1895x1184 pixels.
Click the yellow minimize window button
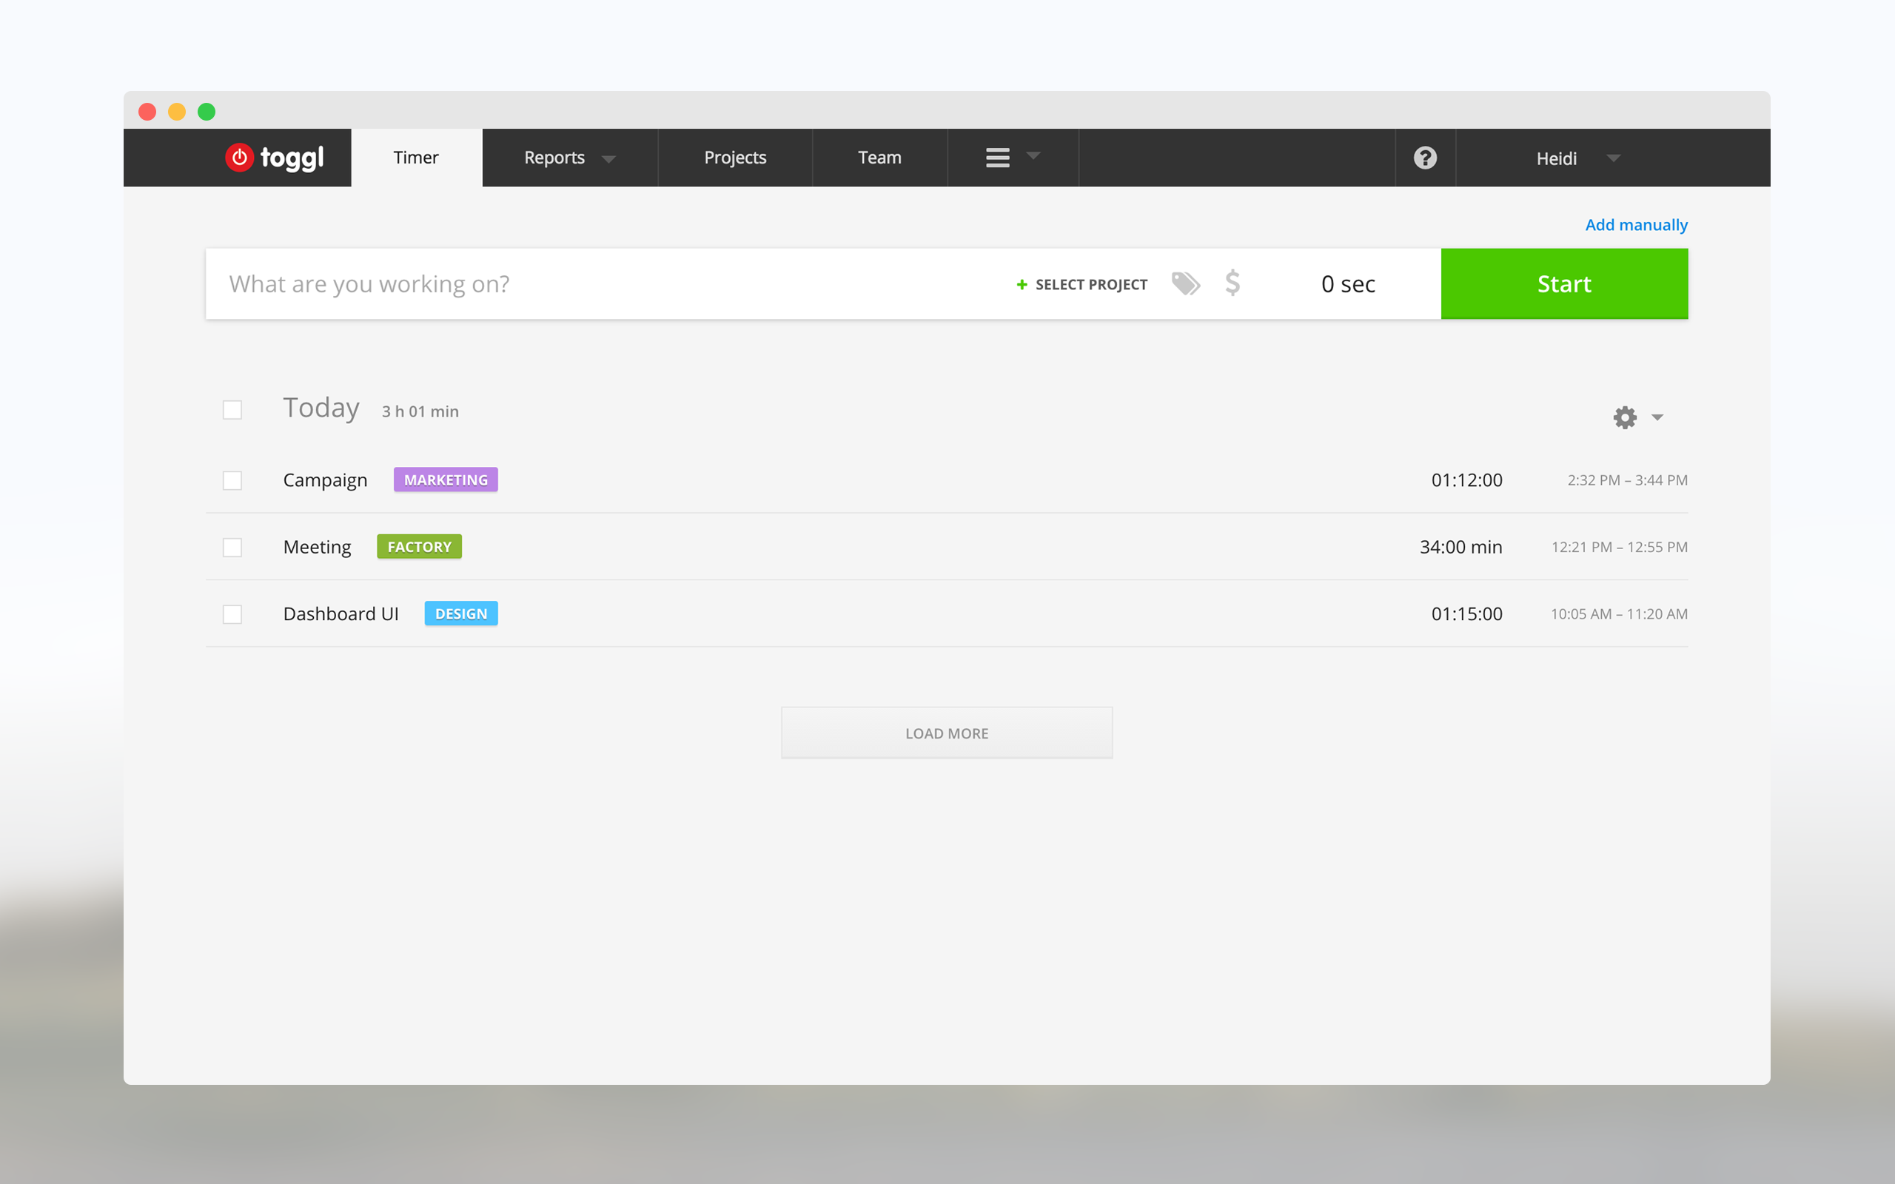point(177,111)
